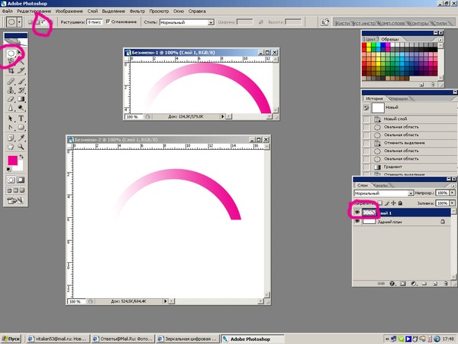Select the Gradient tool
Screen dimensions: 458x344
[21, 99]
